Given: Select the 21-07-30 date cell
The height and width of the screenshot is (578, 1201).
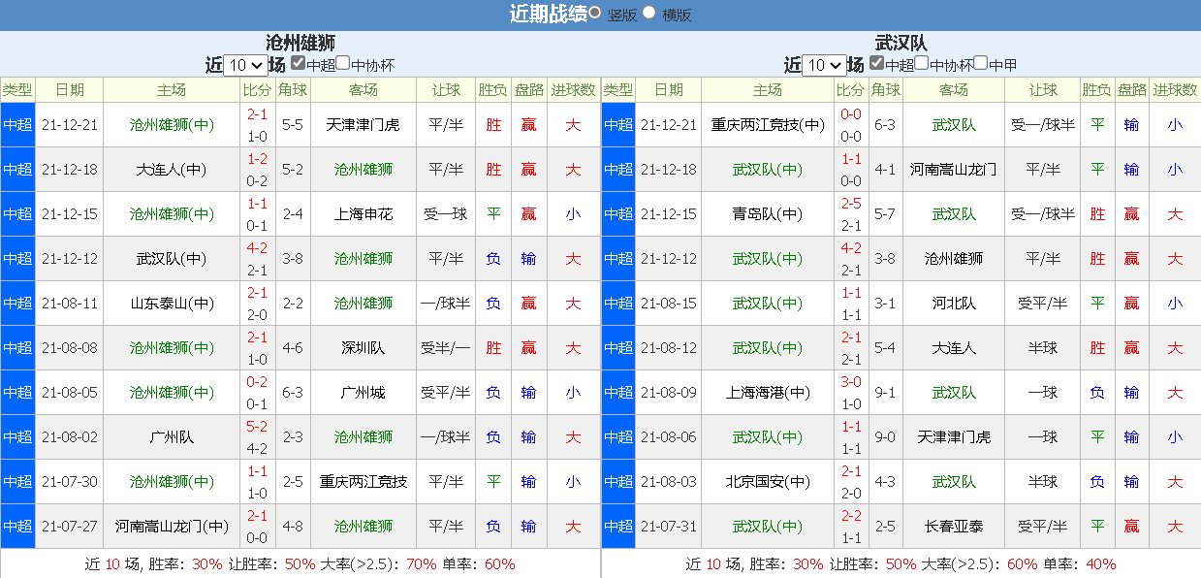Looking at the screenshot, I should coord(70,481).
